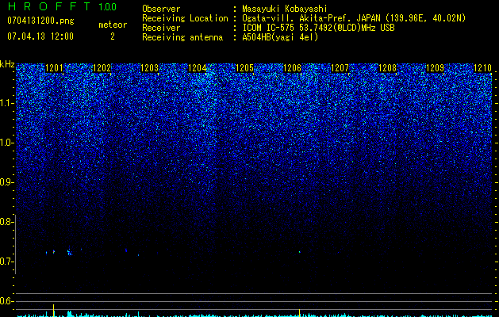Click the 1207 time marker
This screenshot has height=317, width=499.
340,68
